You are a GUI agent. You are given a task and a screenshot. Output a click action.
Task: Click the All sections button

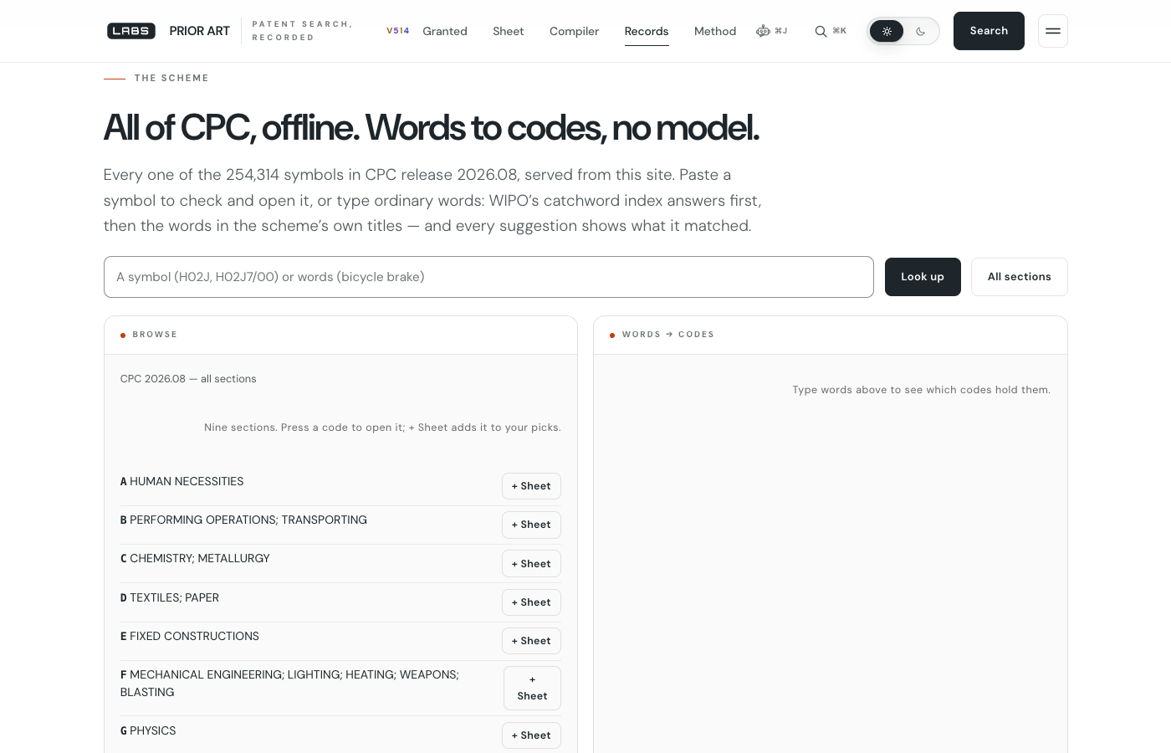coord(1020,277)
